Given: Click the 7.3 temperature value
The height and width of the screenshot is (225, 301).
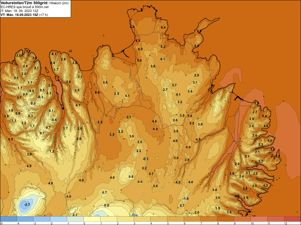Looking at the screenshot, I should coord(57,77).
